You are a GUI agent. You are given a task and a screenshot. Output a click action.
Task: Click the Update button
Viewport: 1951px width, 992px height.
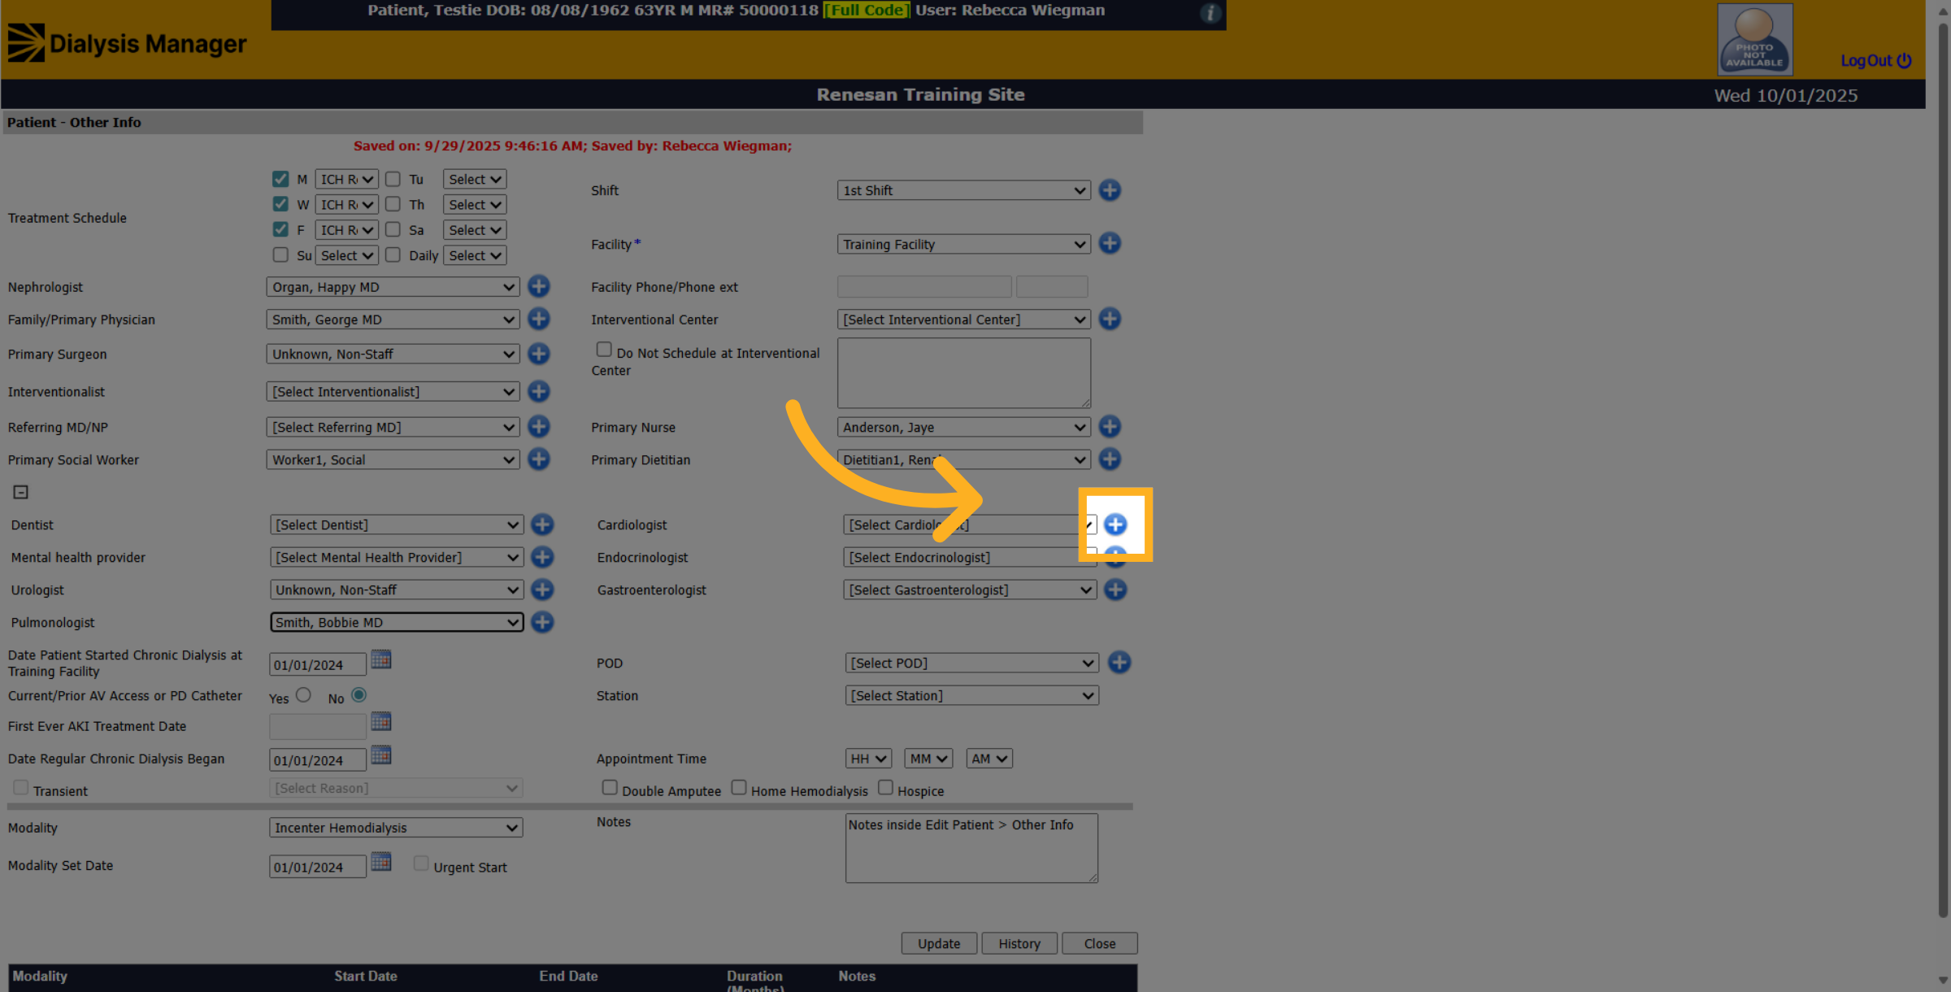[939, 943]
